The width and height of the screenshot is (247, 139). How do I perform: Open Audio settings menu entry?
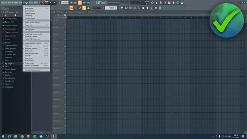[36, 11]
